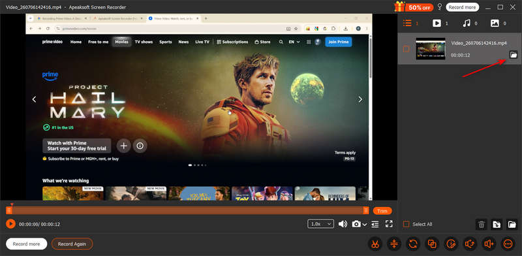This screenshot has width=522, height=256.
Task: Click the red playhead marker above timeline
Action: (12, 204)
